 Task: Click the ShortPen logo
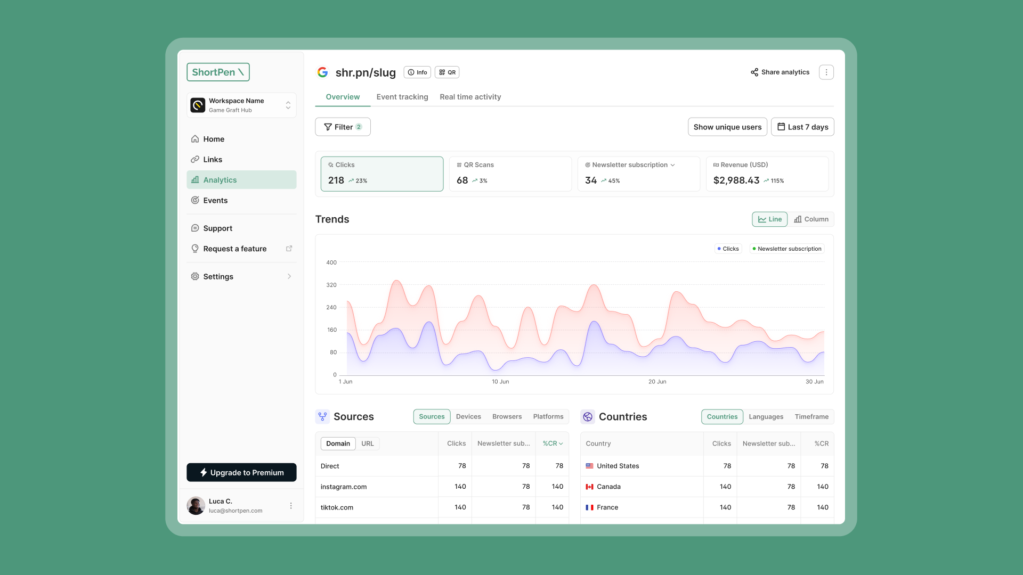(x=218, y=72)
